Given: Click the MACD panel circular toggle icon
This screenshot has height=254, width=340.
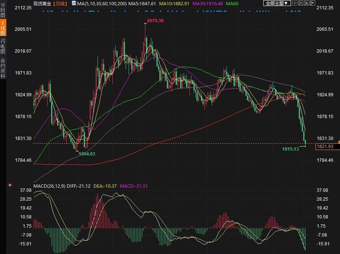Looking at the screenshot, I should (10, 185).
